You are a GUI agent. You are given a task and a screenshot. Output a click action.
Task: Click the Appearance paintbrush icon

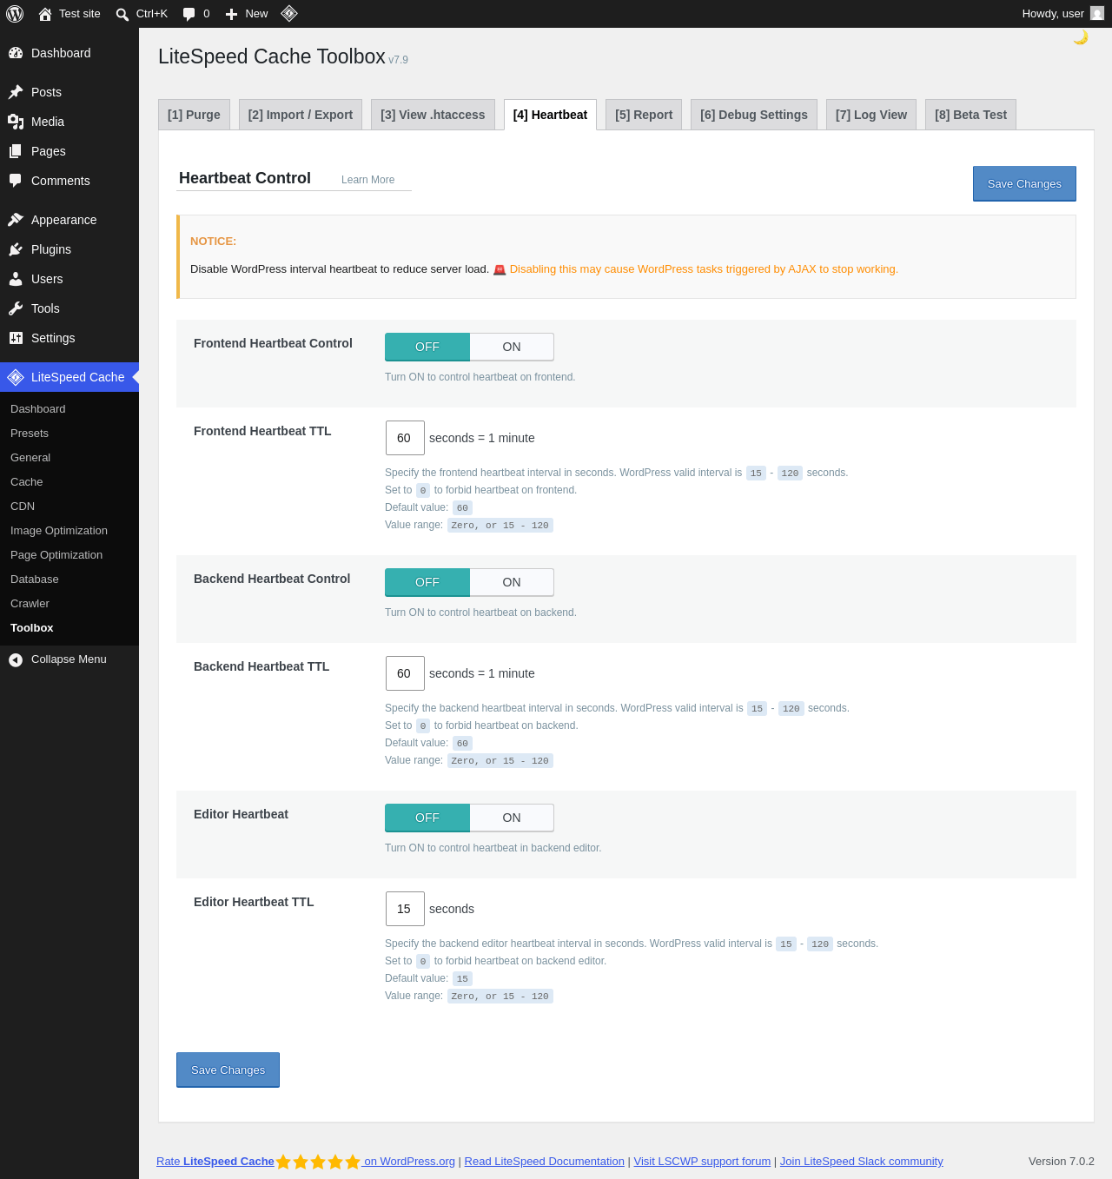16,220
